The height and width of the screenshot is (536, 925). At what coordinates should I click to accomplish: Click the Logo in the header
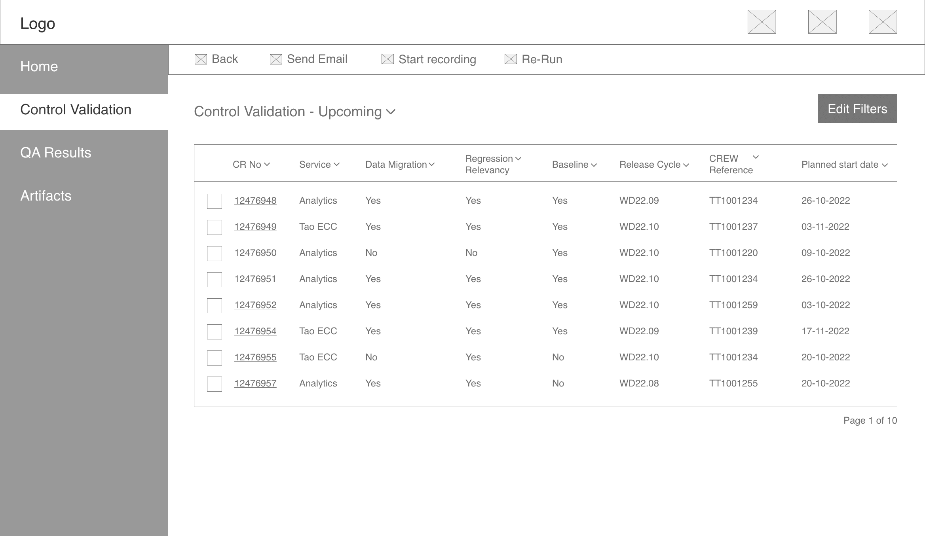[38, 23]
